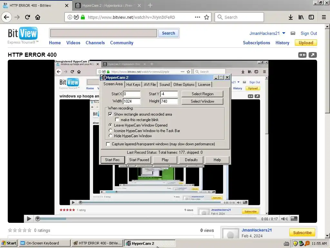The height and width of the screenshot is (248, 330).
Task: Click the 0 views count text
Action: click(x=207, y=231)
